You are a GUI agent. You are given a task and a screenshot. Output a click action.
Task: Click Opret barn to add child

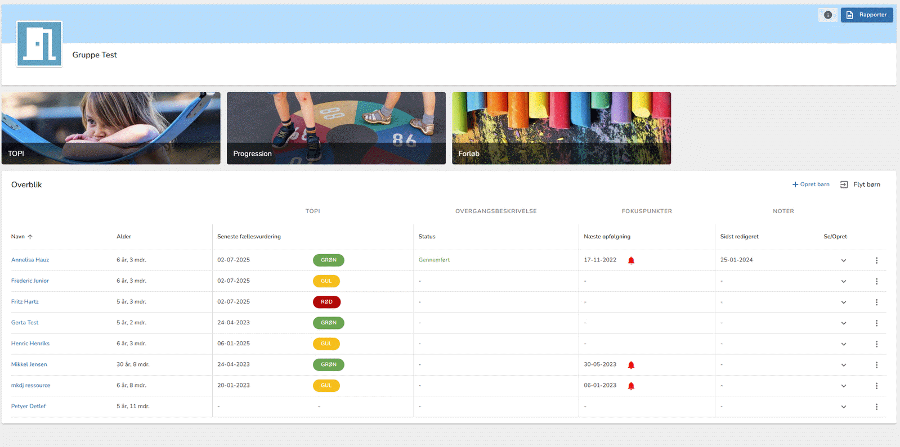(811, 184)
